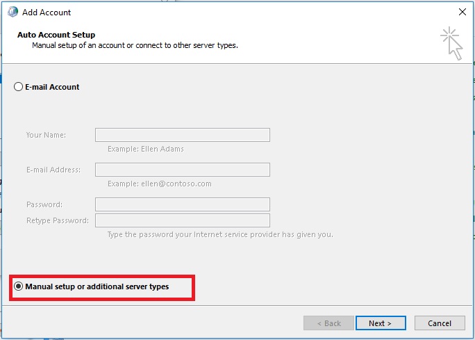Click the wizard cursor icon in the header
Viewport: 475px width, 340px height.
pos(451,43)
